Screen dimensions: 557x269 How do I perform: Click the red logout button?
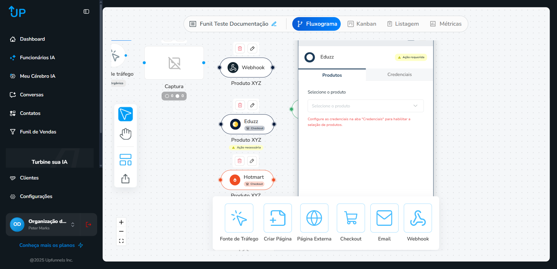(x=88, y=224)
